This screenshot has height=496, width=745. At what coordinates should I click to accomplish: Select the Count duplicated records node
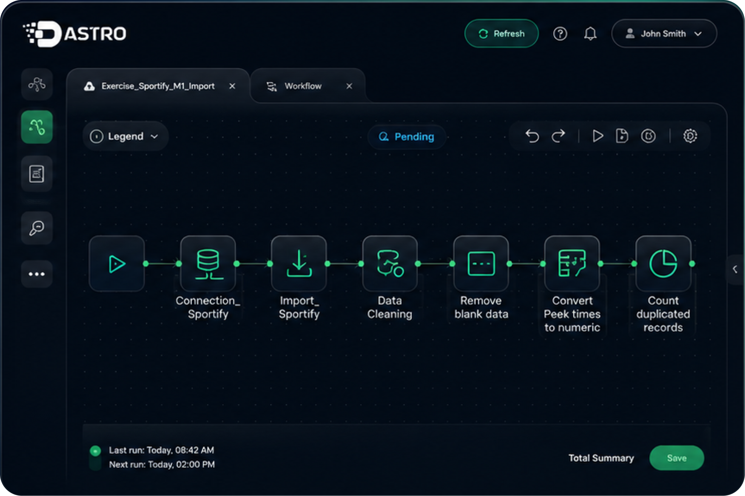[663, 264]
